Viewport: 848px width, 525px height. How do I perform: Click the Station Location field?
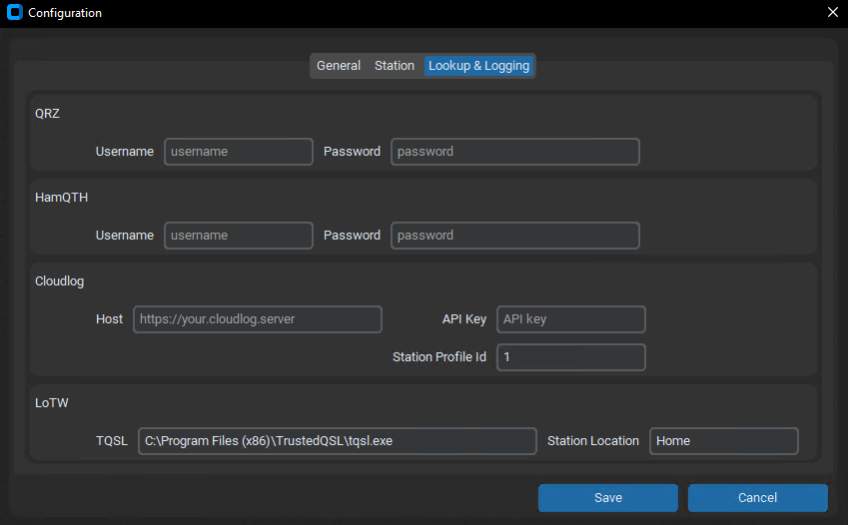coord(723,440)
